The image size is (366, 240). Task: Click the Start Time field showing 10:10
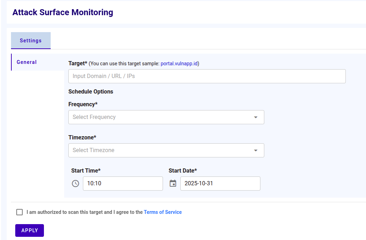[123, 183]
